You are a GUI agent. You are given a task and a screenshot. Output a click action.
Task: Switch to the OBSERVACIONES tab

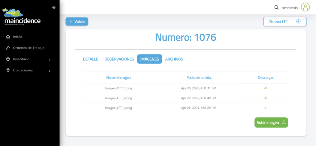tap(119, 59)
